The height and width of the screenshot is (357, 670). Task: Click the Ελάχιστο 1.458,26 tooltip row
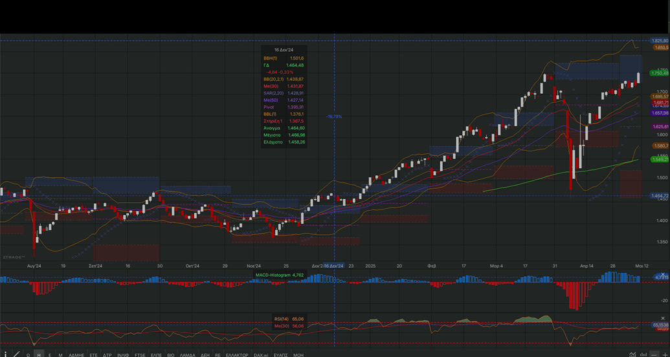coord(284,142)
